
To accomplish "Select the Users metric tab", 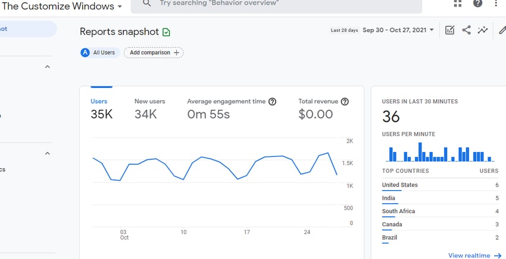I will click(101, 110).
